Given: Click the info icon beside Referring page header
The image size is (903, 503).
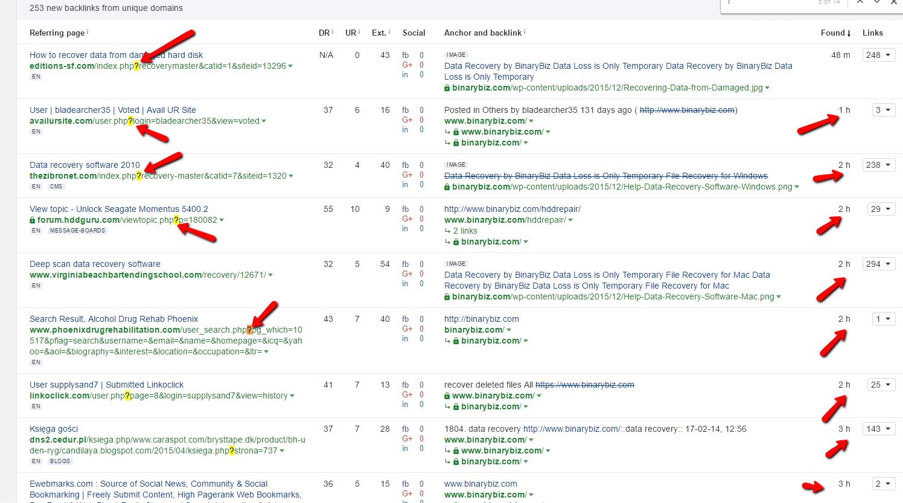Looking at the screenshot, I should pyautogui.click(x=88, y=31).
